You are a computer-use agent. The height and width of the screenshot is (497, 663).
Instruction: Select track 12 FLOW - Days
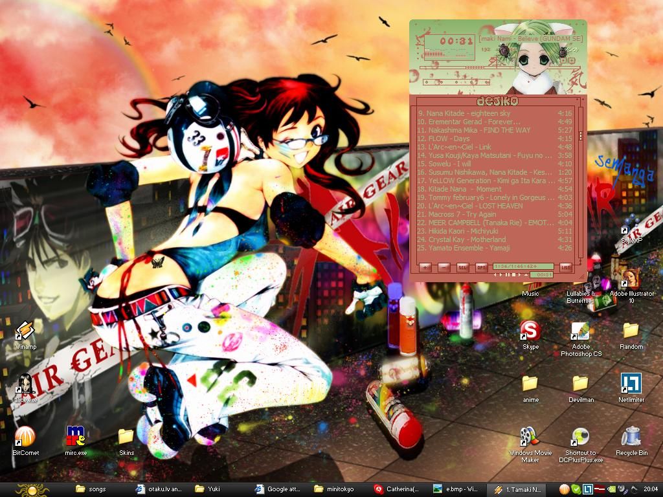coord(495,138)
